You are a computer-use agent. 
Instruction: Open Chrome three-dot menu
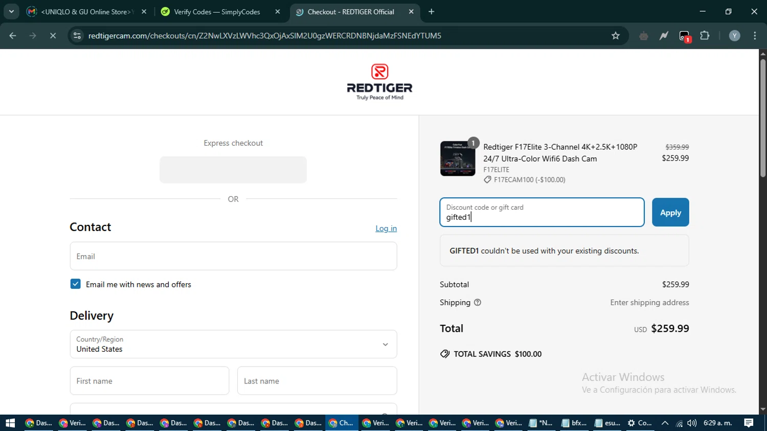point(755,36)
